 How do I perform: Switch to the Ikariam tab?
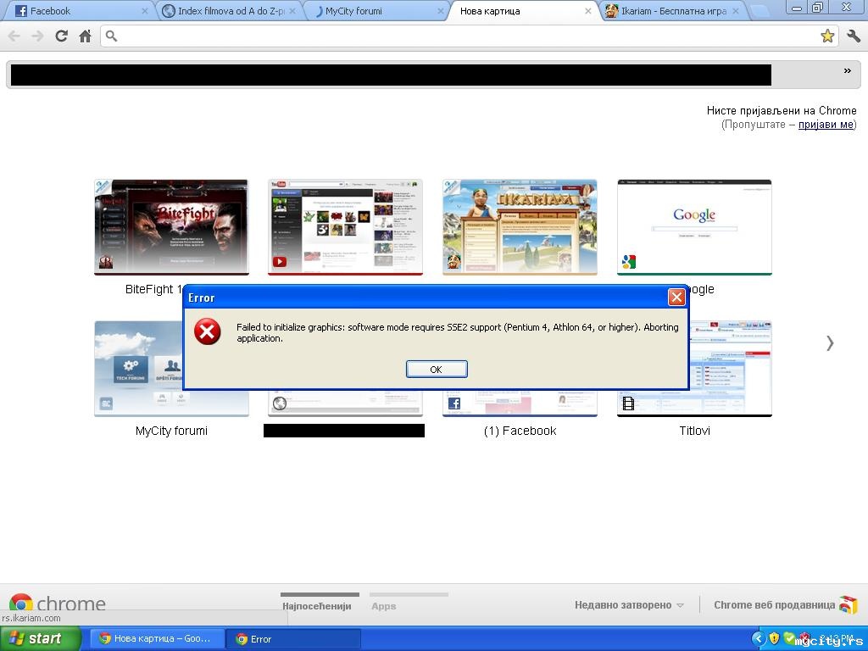pyautogui.click(x=672, y=10)
